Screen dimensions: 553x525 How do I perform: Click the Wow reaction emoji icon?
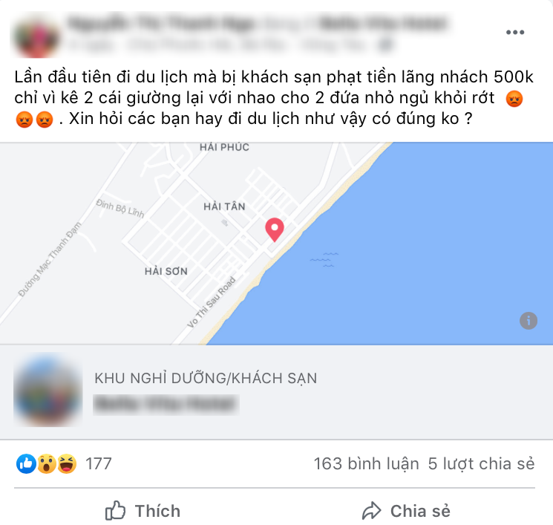pos(47,463)
